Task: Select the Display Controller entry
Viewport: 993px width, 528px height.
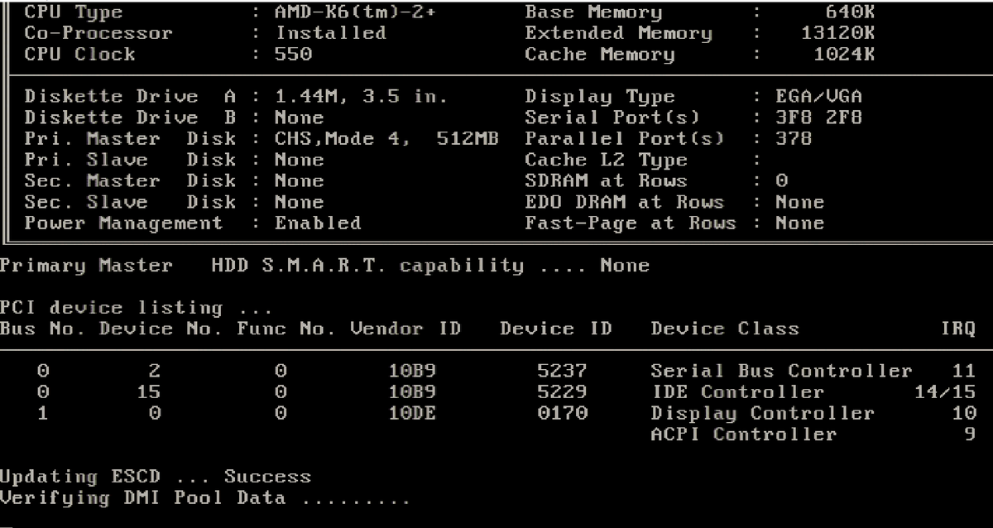Action: [762, 413]
